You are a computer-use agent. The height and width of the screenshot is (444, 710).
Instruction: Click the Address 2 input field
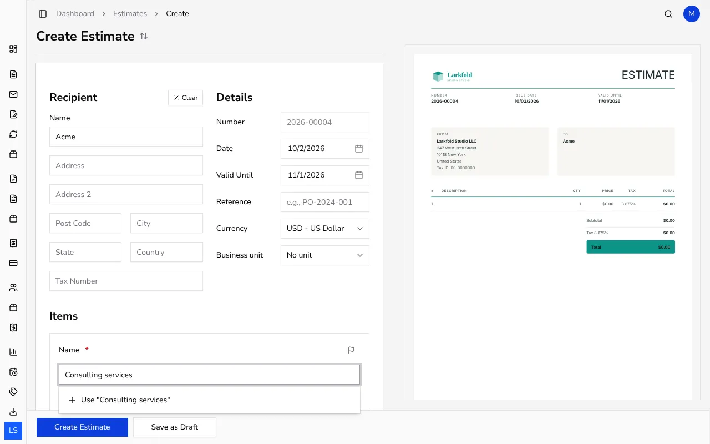[x=126, y=194]
